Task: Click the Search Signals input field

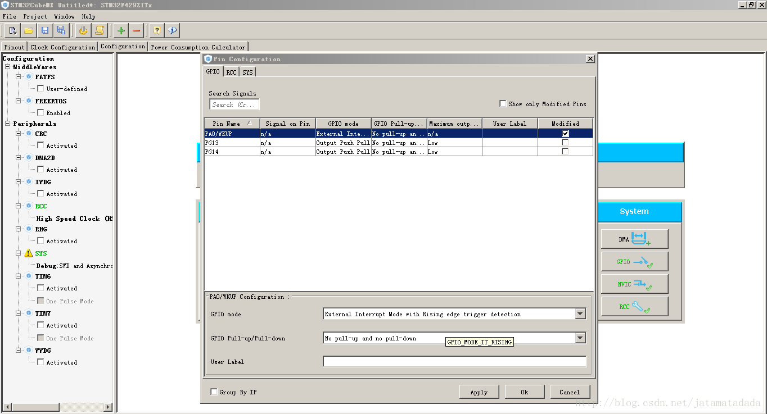Action: [x=234, y=104]
